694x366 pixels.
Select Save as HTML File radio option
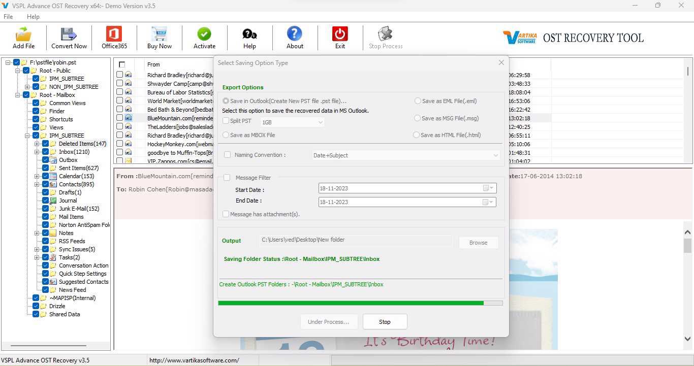click(417, 135)
